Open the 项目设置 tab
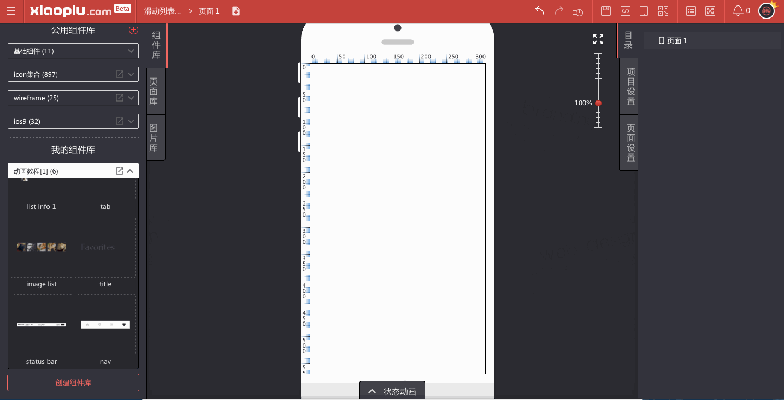 click(x=629, y=86)
